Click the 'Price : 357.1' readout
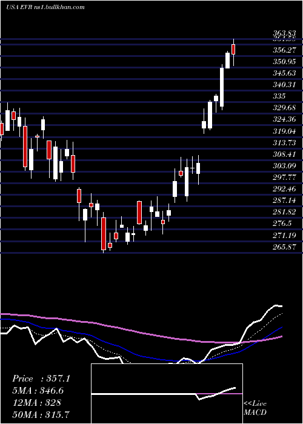Viewport: 303px width, 424px height. click(41, 379)
